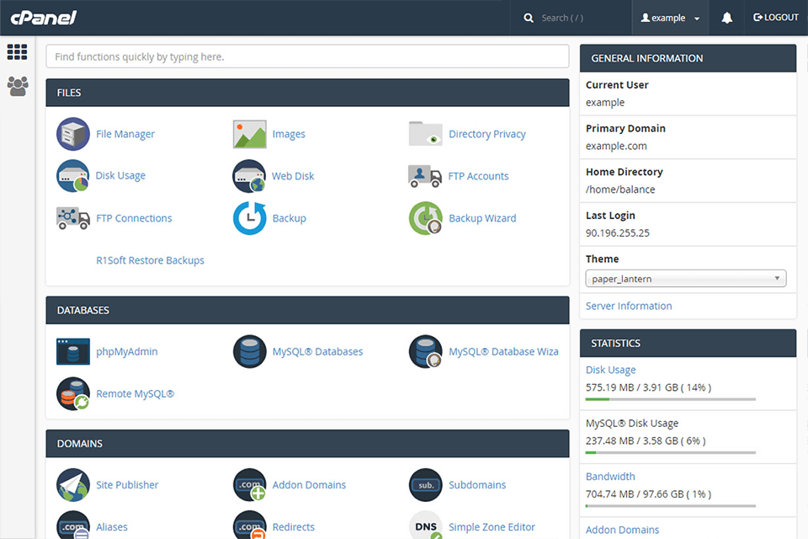The height and width of the screenshot is (539, 808).
Task: Open the Web Disk icon
Action: [249, 176]
